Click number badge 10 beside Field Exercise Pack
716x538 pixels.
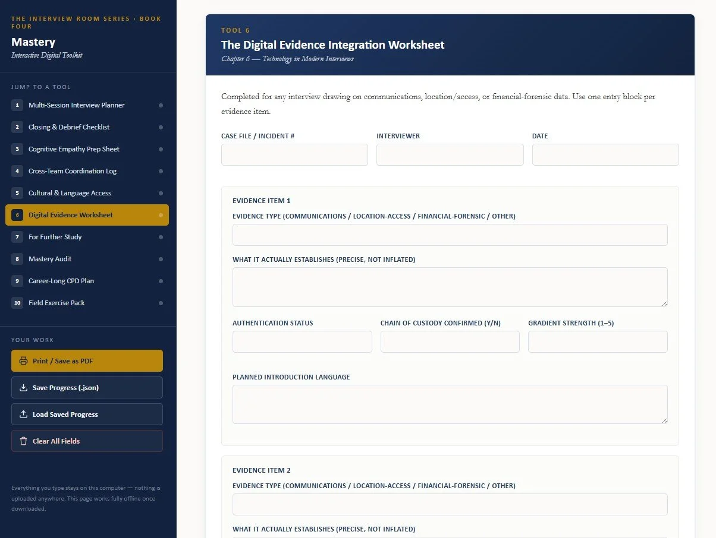(x=17, y=303)
